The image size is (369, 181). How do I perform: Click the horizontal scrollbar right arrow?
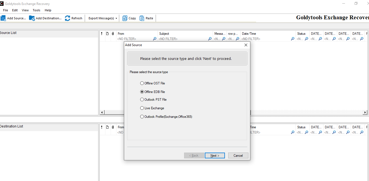point(365,113)
